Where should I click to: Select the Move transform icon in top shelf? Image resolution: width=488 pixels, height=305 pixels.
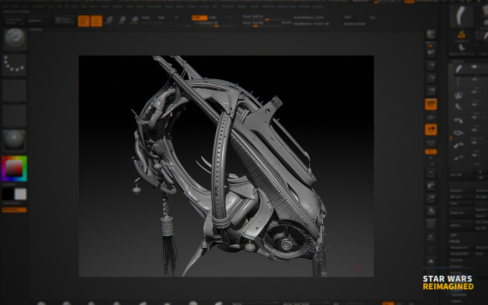point(109,20)
